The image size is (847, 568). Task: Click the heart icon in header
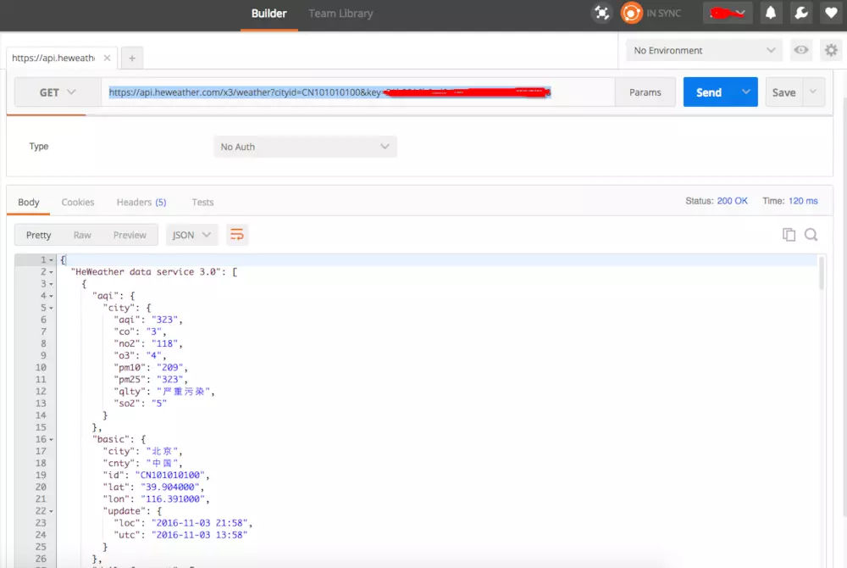pyautogui.click(x=831, y=13)
